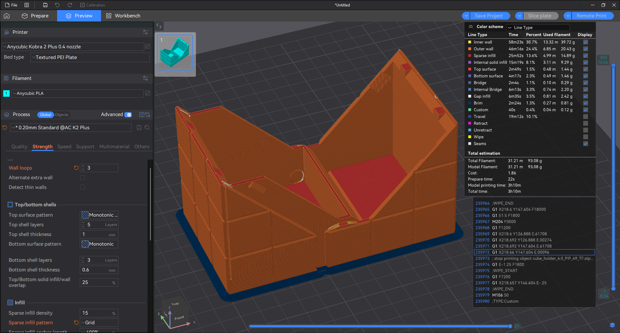Open printer settings sliders icon
This screenshot has height=333, width=620.
(x=146, y=32)
